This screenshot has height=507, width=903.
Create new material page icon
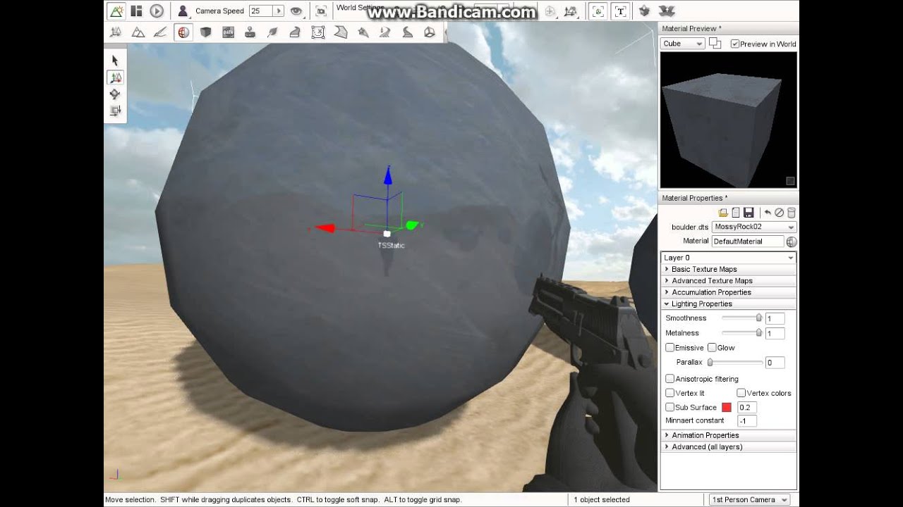pos(736,212)
